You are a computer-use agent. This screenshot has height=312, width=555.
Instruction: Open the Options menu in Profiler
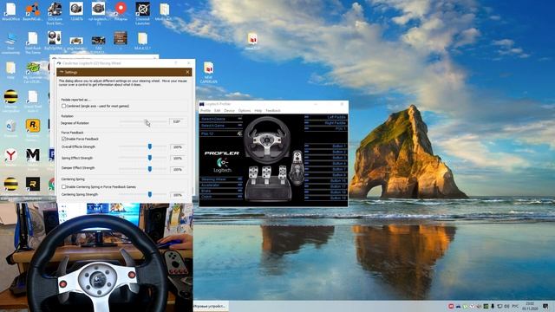coord(245,111)
